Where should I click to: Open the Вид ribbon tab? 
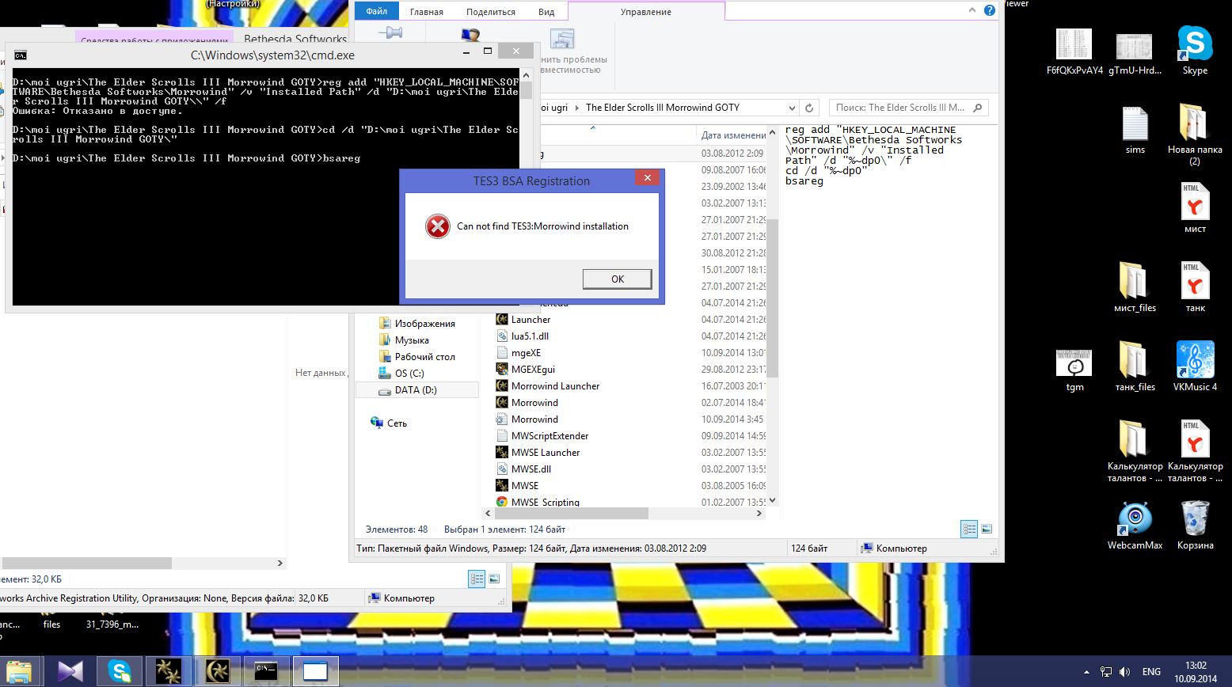(x=546, y=12)
